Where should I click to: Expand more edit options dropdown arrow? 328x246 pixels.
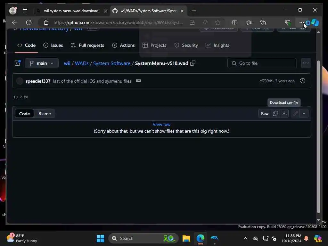click(x=304, y=113)
